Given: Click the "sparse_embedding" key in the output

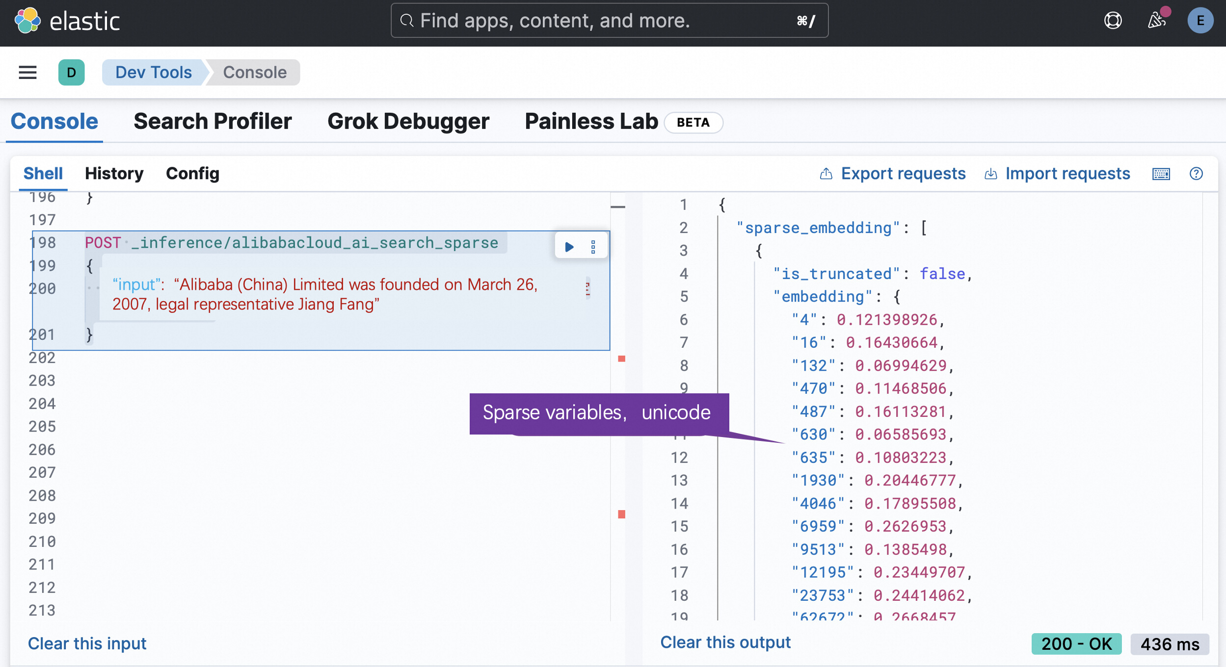Looking at the screenshot, I should click(x=818, y=228).
